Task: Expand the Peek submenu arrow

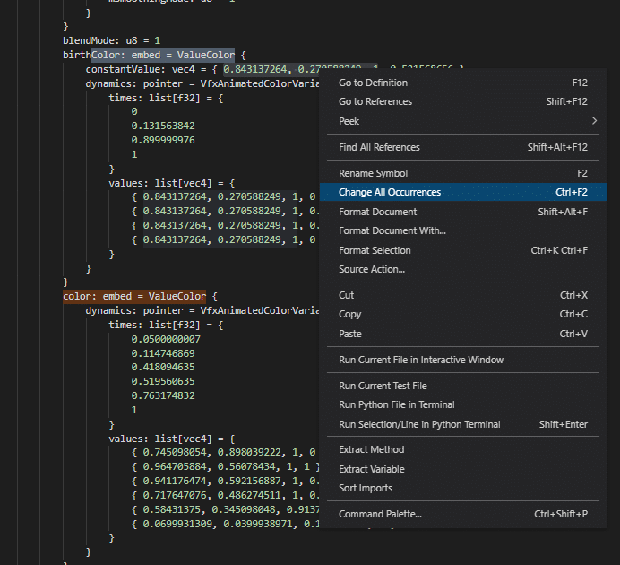Action: (x=594, y=121)
